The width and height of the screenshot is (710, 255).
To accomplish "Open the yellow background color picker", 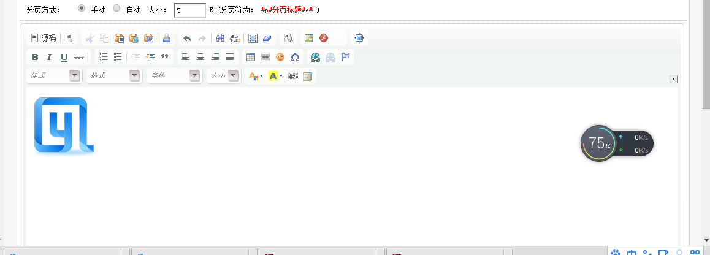I will coord(276,77).
